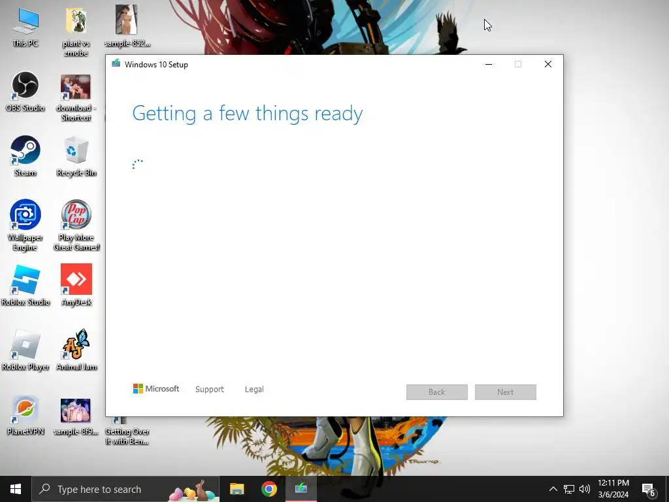
Task: Open Google Chrome from taskbar
Action: 269,489
